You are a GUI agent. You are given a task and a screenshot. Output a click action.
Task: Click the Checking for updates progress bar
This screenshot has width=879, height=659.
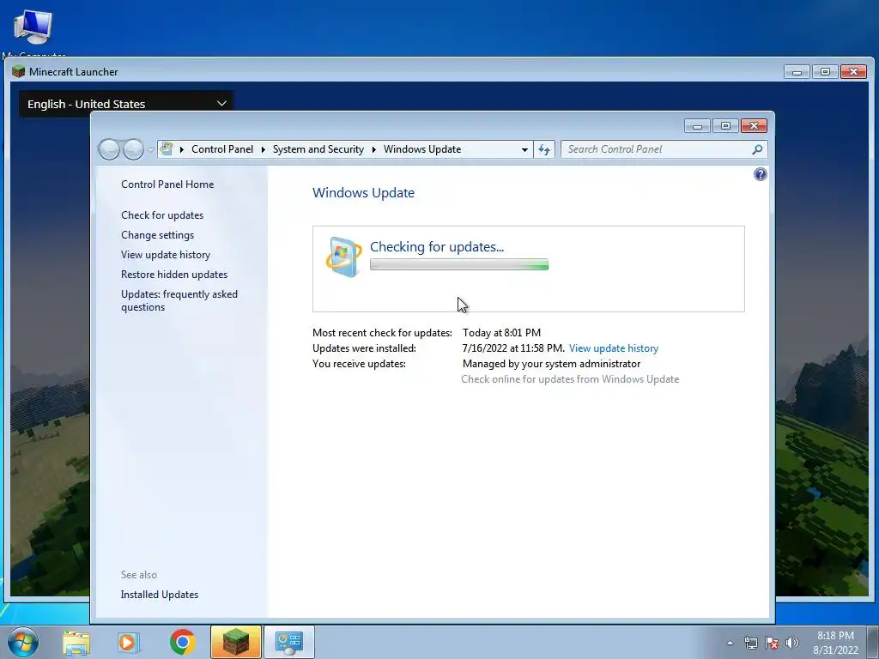tap(459, 264)
